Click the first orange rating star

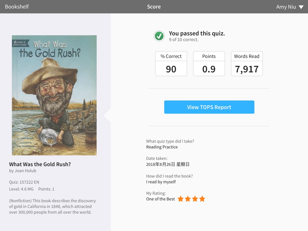coord(181,199)
